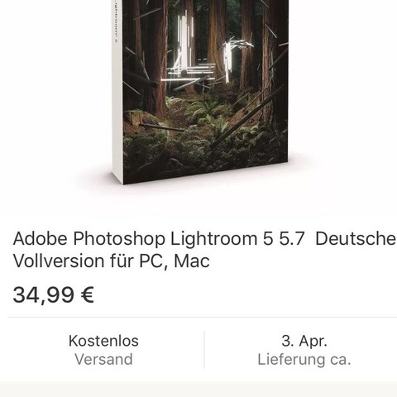Viewport: 397px width, 397px height.
Task: Click the horizontal divider line below the price
Action: point(203,318)
